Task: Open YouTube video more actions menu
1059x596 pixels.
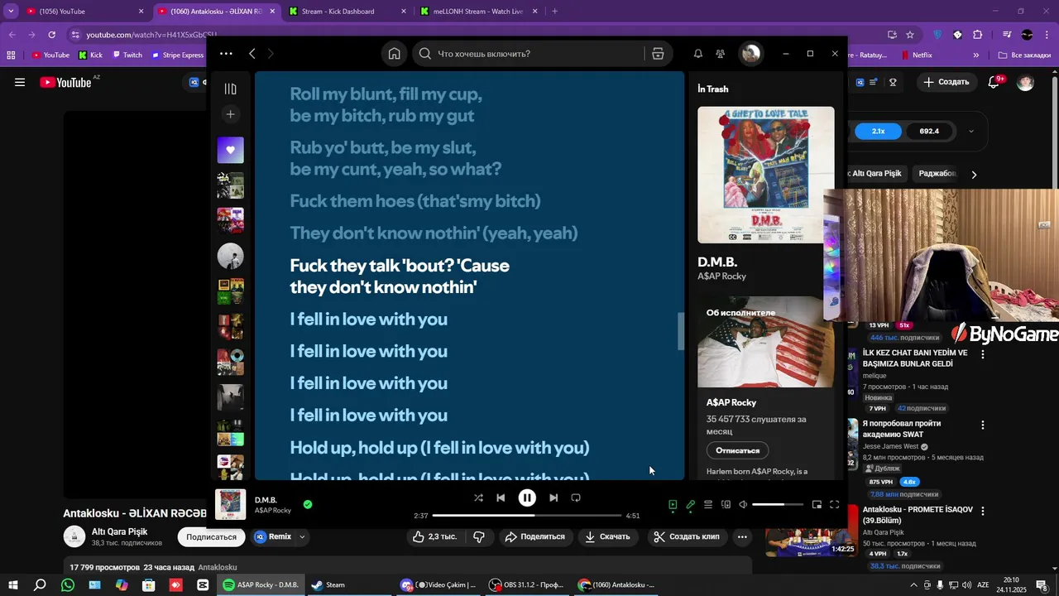Action: [742, 536]
